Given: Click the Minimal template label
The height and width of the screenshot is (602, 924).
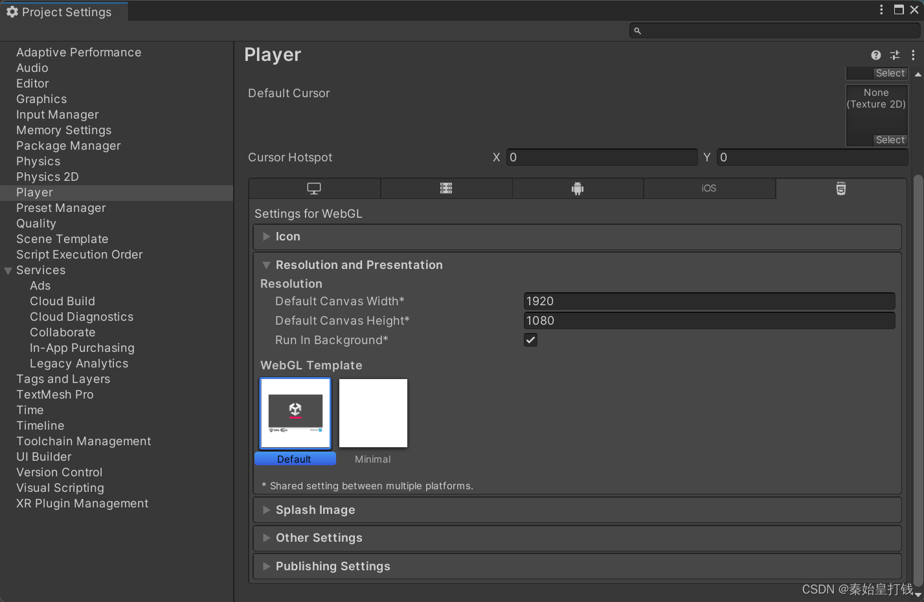Looking at the screenshot, I should tap(373, 459).
